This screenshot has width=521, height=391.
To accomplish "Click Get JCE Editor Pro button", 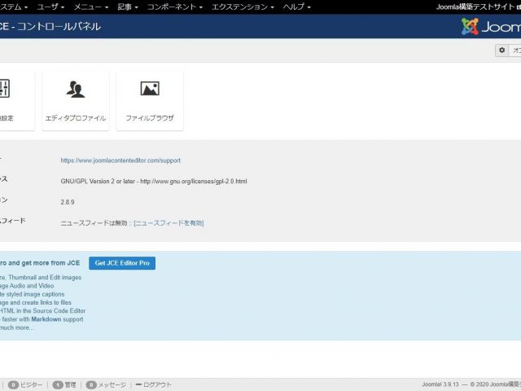I will [122, 263].
